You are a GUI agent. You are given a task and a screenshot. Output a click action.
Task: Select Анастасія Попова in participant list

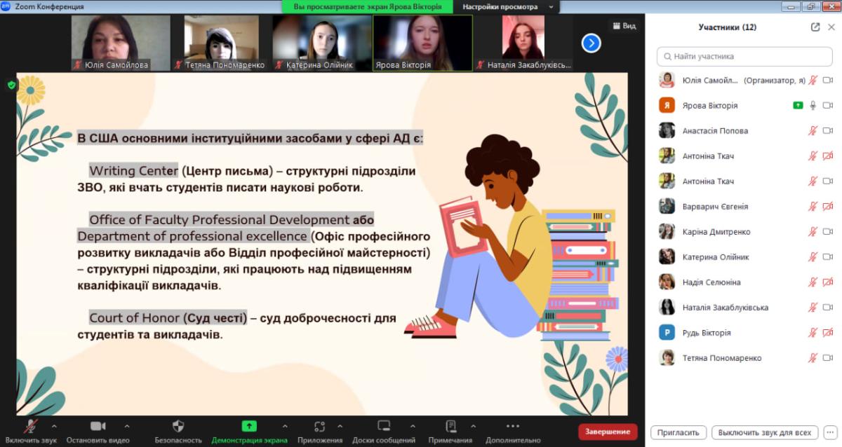coord(744,130)
